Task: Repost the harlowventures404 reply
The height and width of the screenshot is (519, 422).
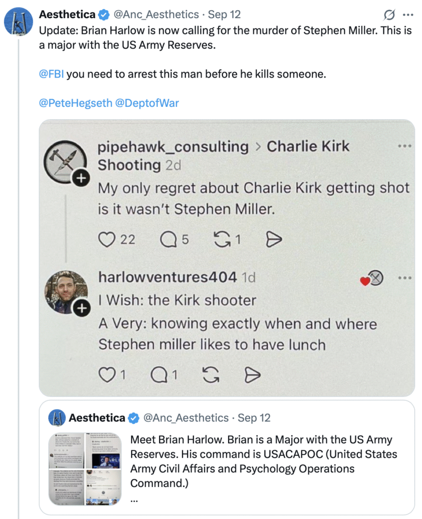Action: coord(210,375)
